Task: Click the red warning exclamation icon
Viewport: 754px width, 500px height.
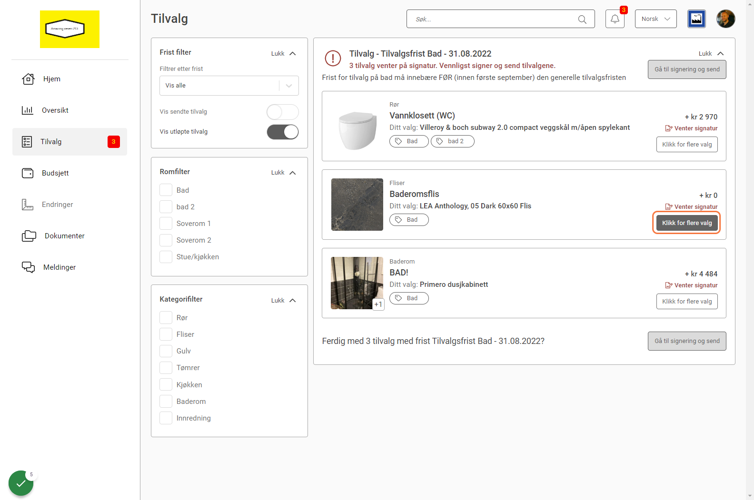Action: point(333,59)
